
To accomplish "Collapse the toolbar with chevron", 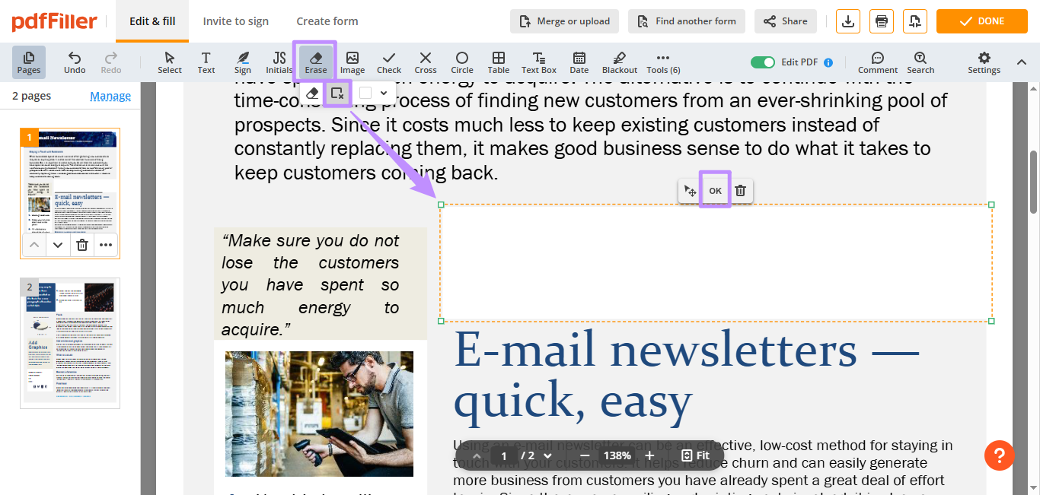I will (1022, 62).
